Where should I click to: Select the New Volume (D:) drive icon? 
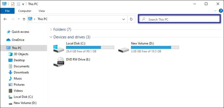pos(124,50)
